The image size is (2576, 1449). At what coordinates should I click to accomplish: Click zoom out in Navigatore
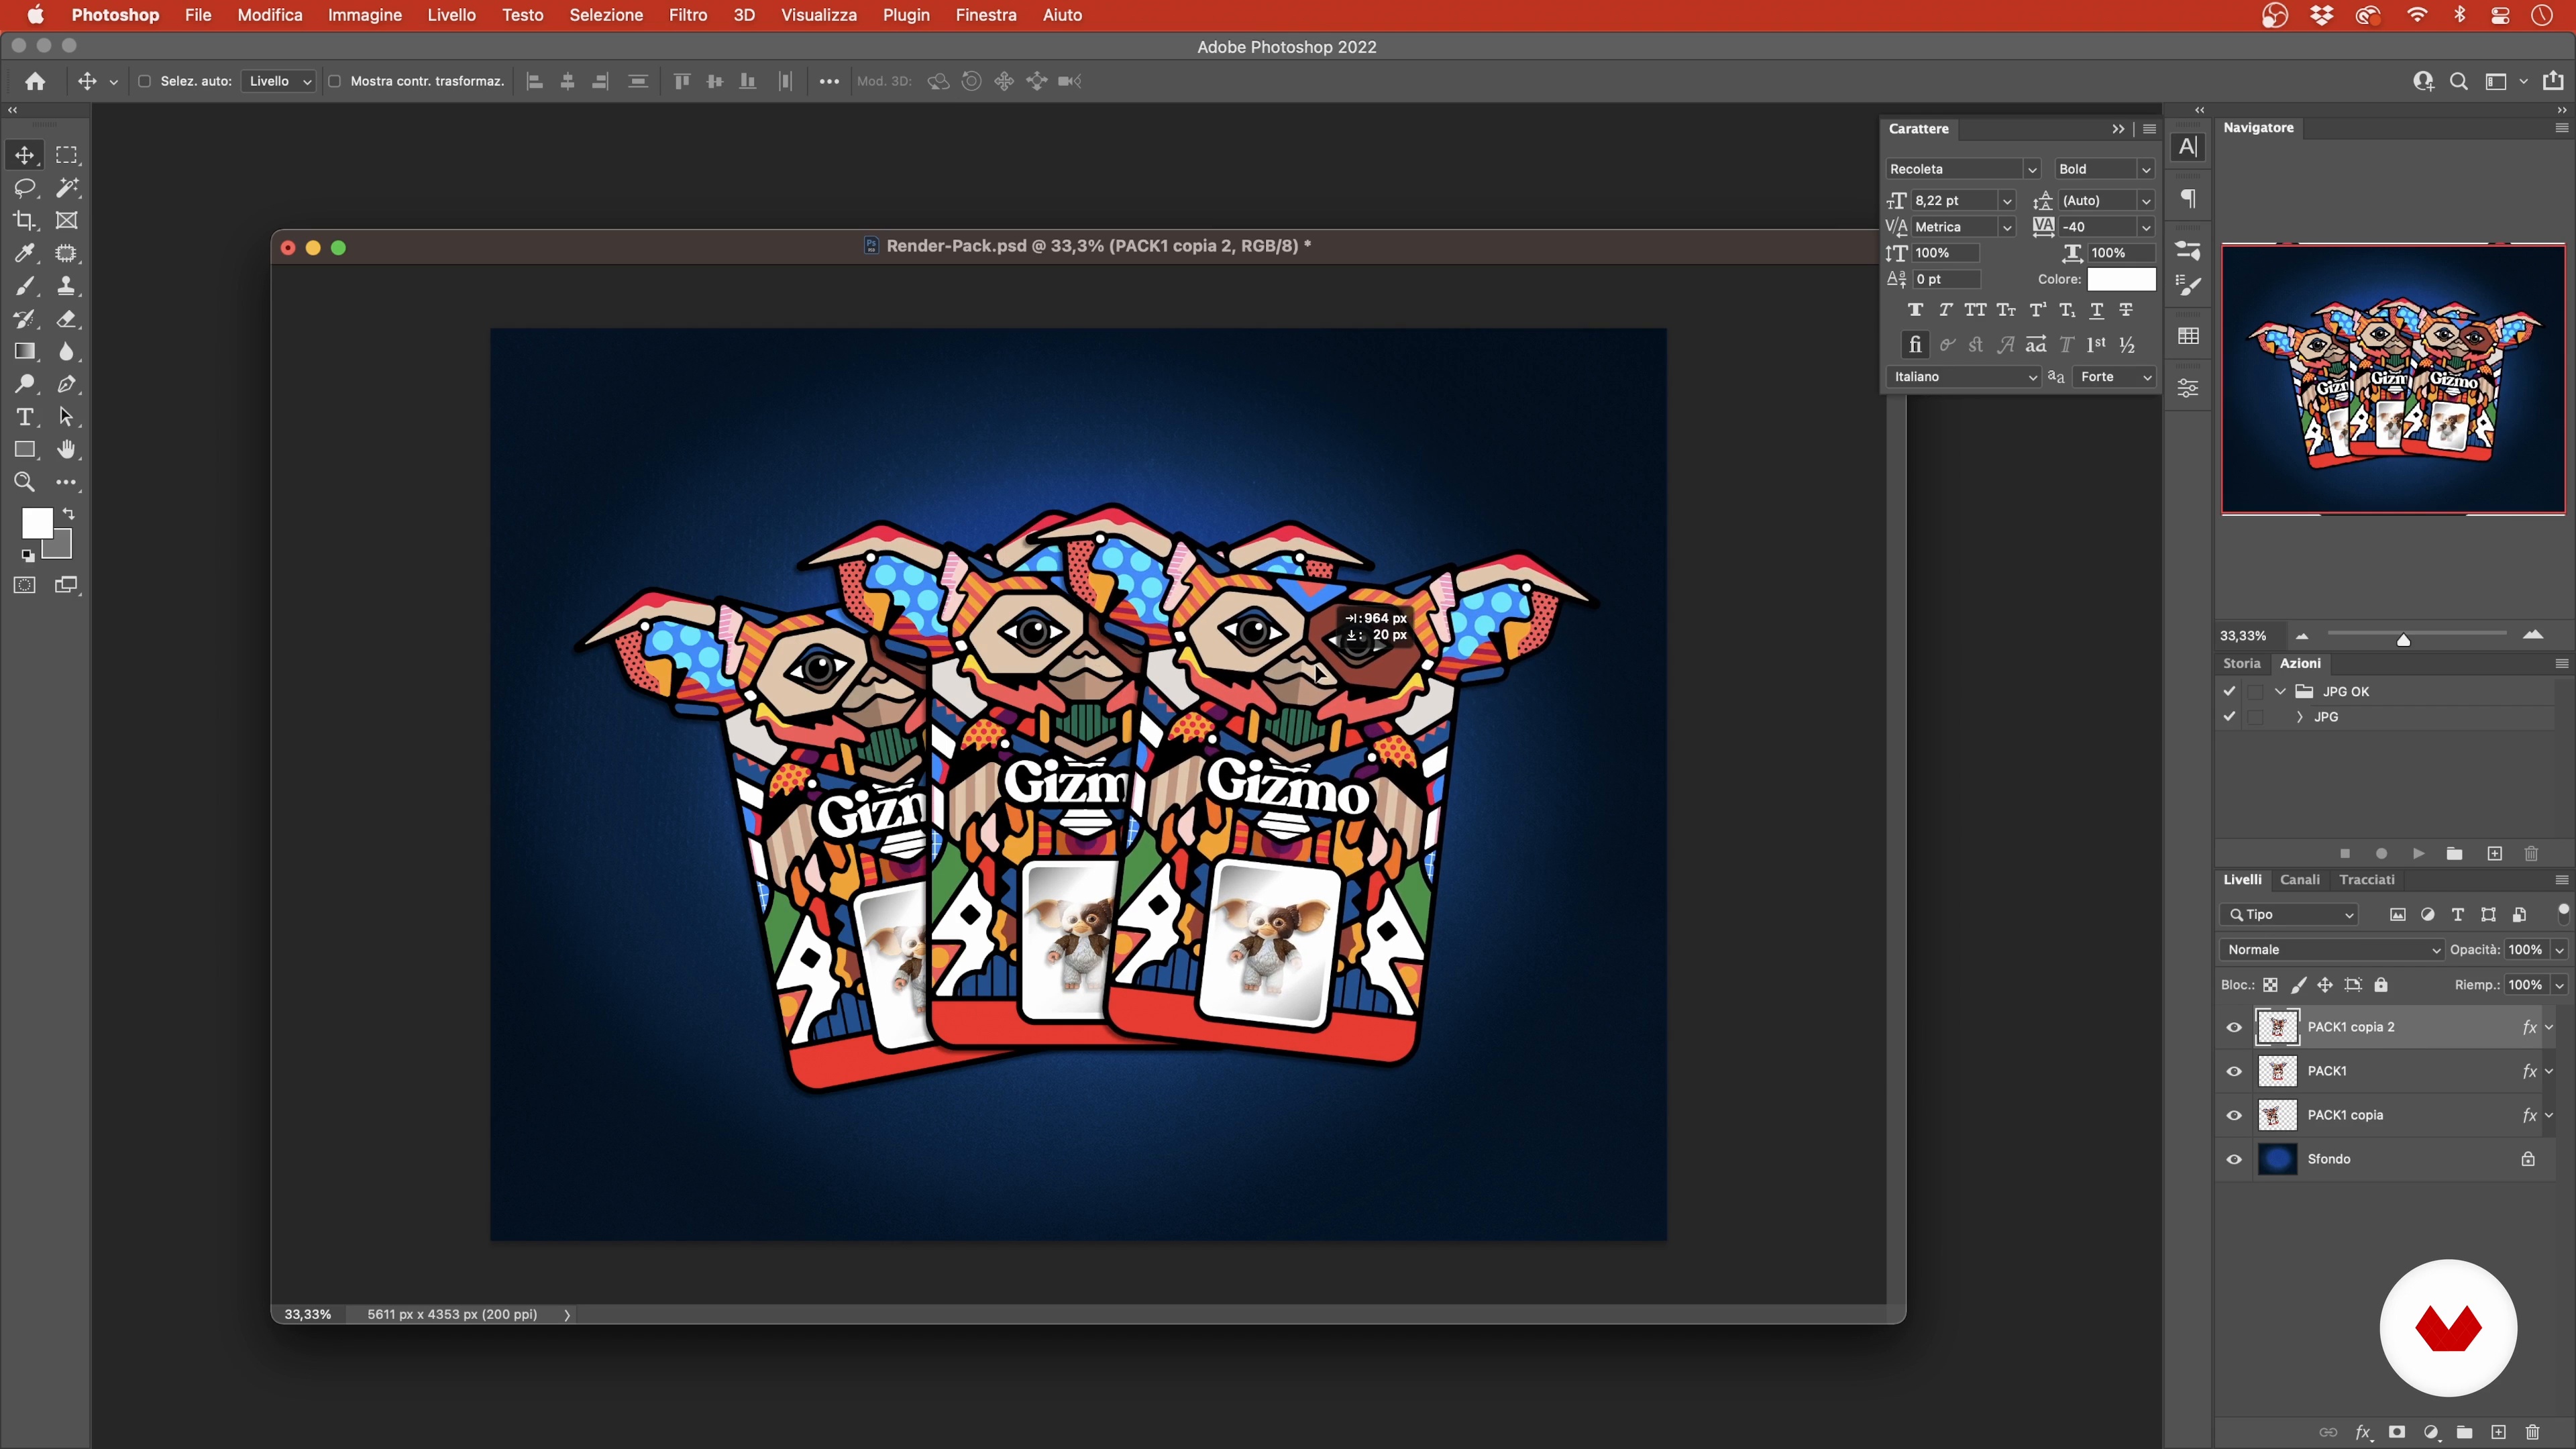(2302, 636)
